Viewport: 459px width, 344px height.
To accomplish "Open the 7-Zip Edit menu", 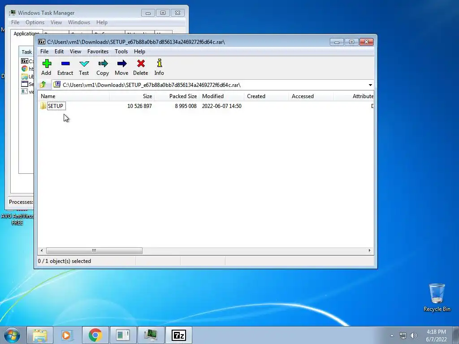I will [x=59, y=52].
